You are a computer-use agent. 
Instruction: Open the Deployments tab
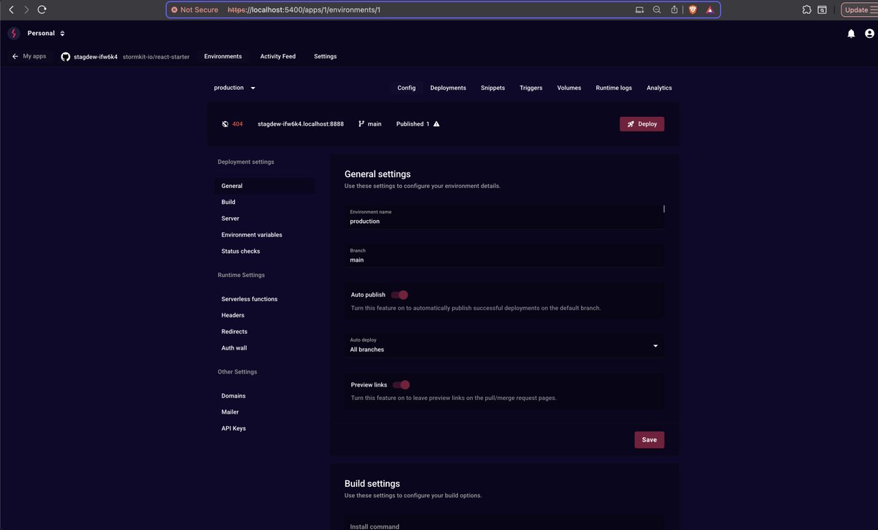tap(448, 88)
